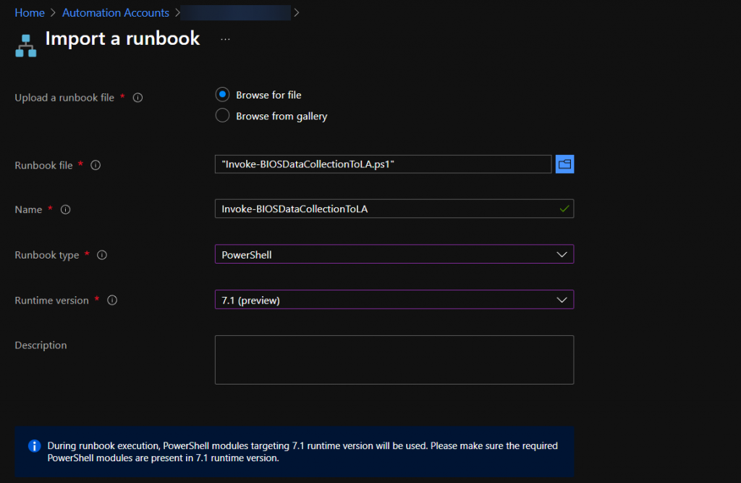
Task: Click the Description text area
Action: click(394, 360)
